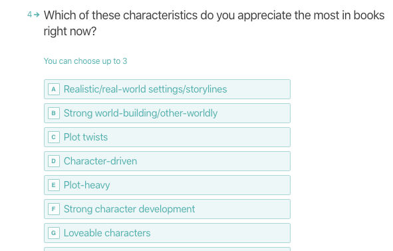Click the 'You can choose up to 3' hint

click(x=86, y=61)
